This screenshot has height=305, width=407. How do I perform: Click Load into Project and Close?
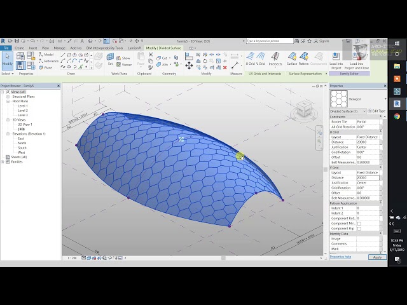pyautogui.click(x=356, y=61)
